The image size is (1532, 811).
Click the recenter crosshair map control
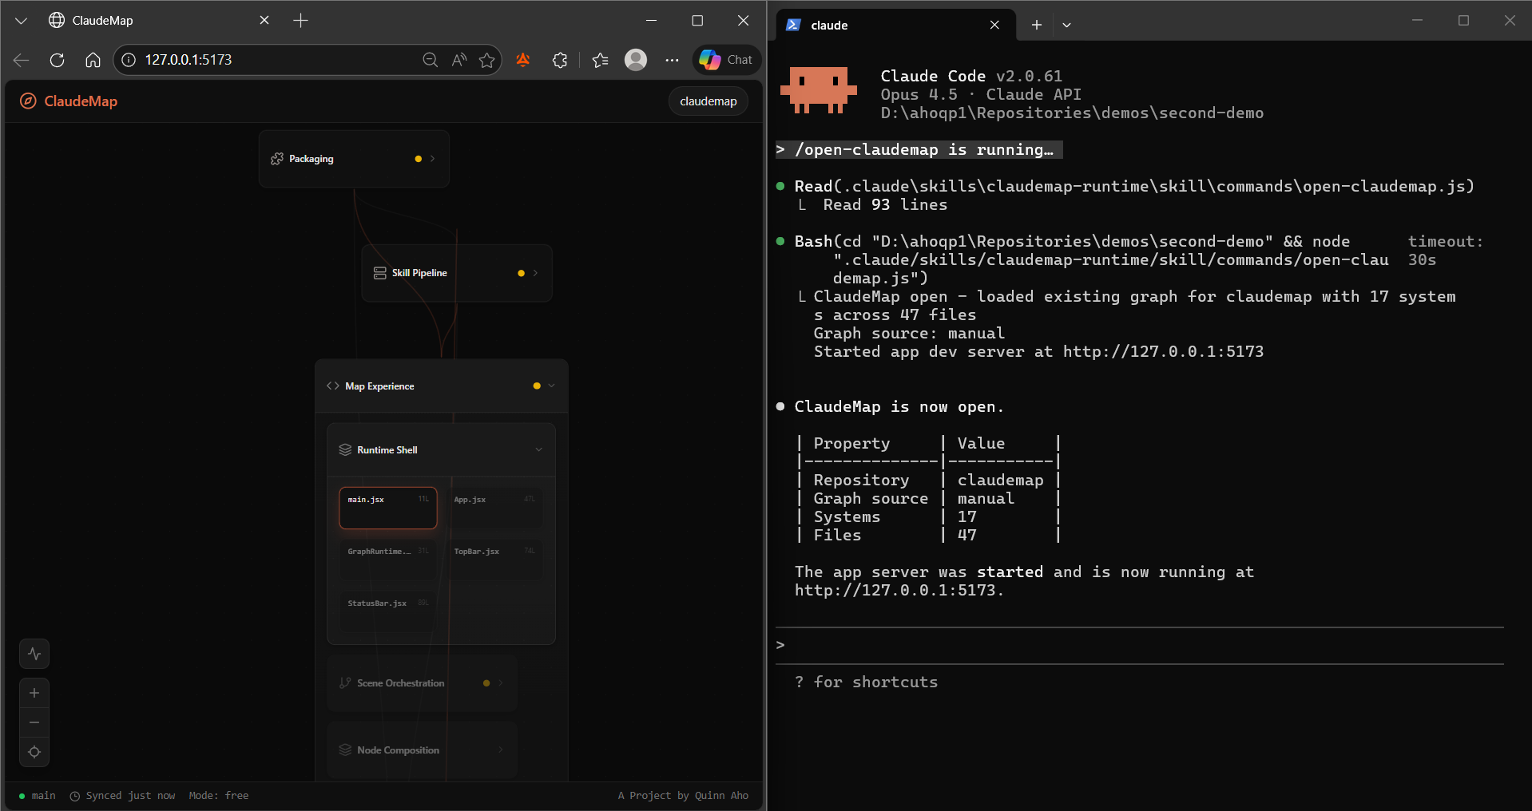[x=34, y=752]
